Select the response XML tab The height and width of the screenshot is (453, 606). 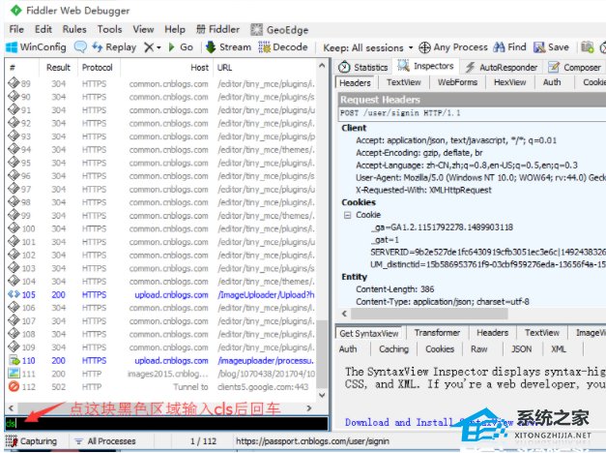point(559,349)
